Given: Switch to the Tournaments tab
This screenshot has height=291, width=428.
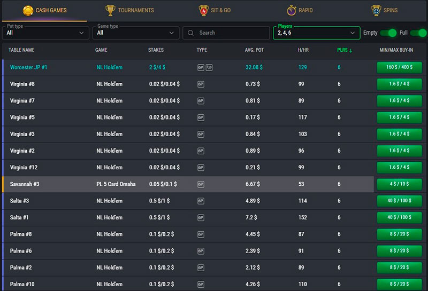Looking at the screenshot, I should pyautogui.click(x=129, y=10).
